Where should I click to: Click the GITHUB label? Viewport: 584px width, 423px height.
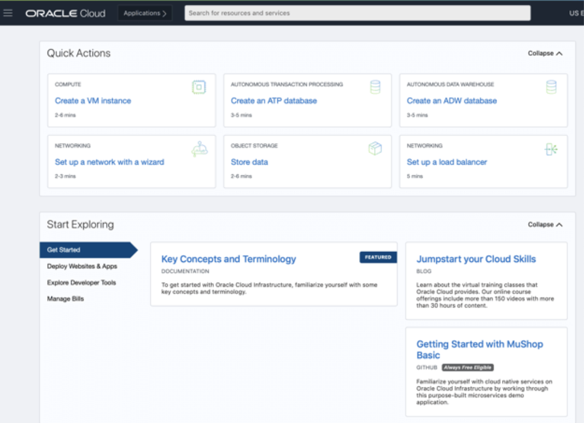(427, 367)
